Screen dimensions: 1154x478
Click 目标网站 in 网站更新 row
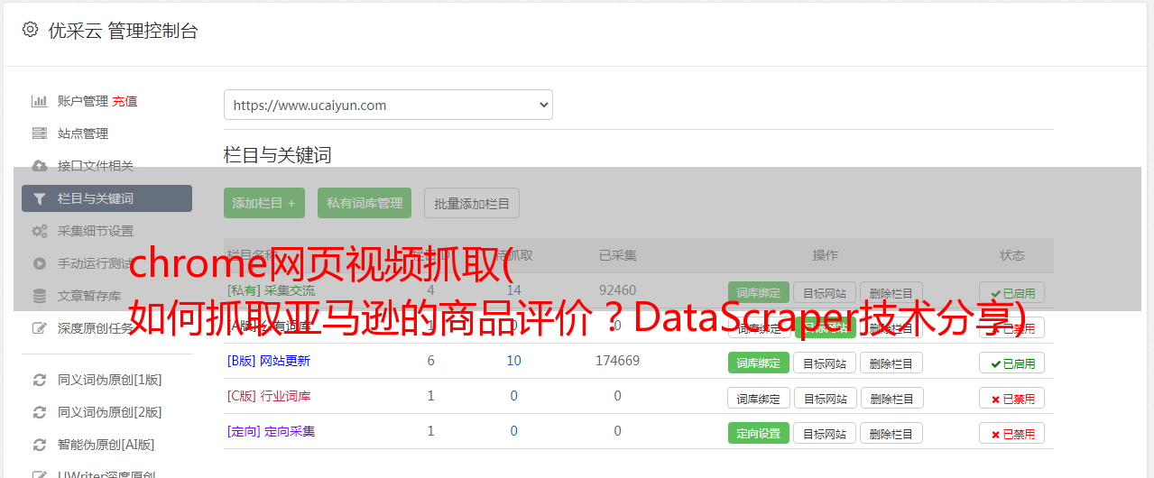point(825,363)
